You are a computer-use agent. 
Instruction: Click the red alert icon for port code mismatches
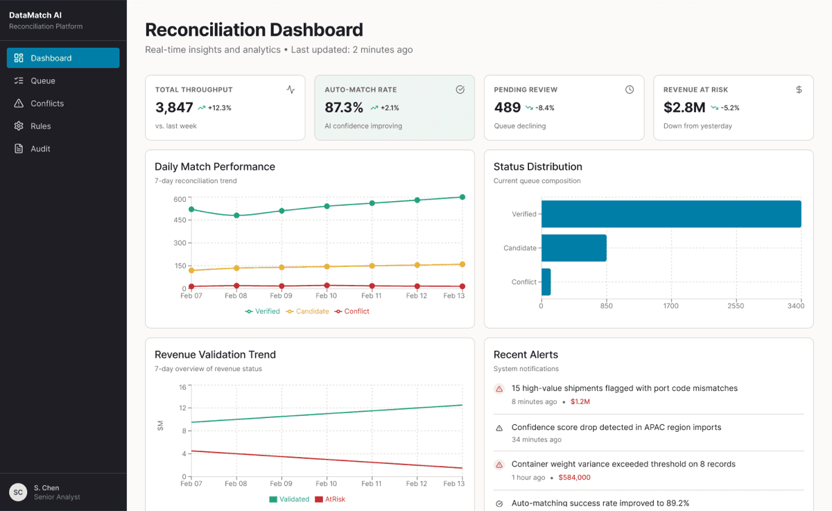(x=499, y=389)
